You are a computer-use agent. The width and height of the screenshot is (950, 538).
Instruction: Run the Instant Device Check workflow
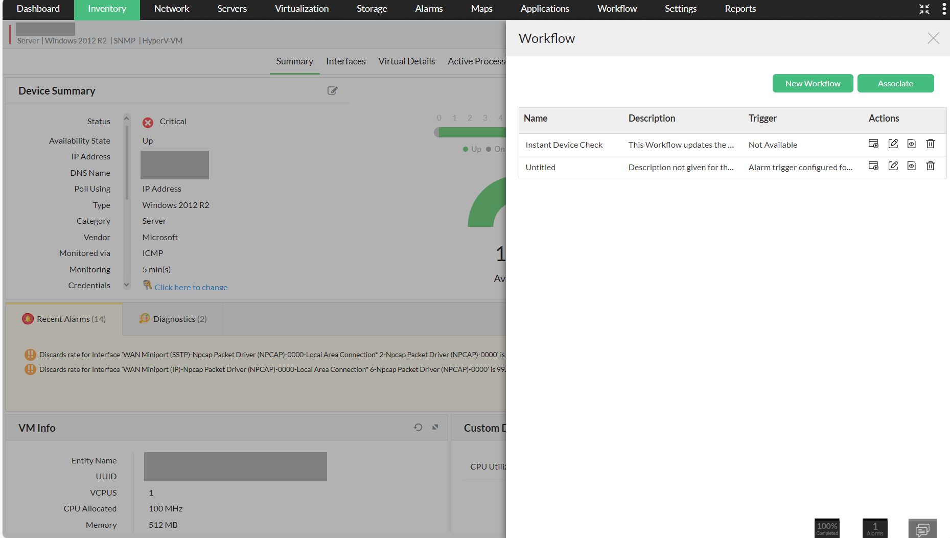(x=873, y=144)
